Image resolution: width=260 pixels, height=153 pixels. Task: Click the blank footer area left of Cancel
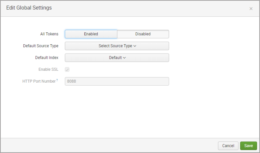pyautogui.click(x=111, y=146)
